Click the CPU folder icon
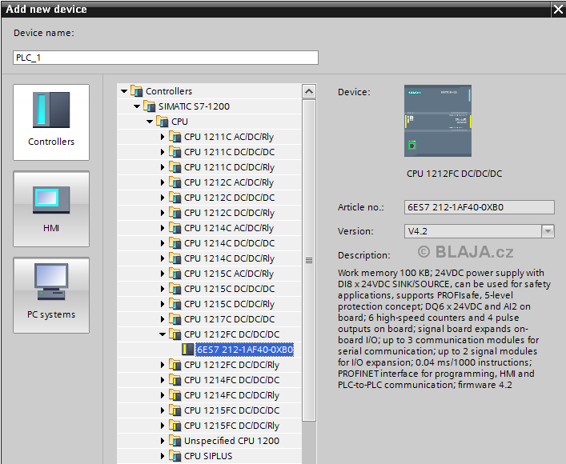 pos(162,122)
